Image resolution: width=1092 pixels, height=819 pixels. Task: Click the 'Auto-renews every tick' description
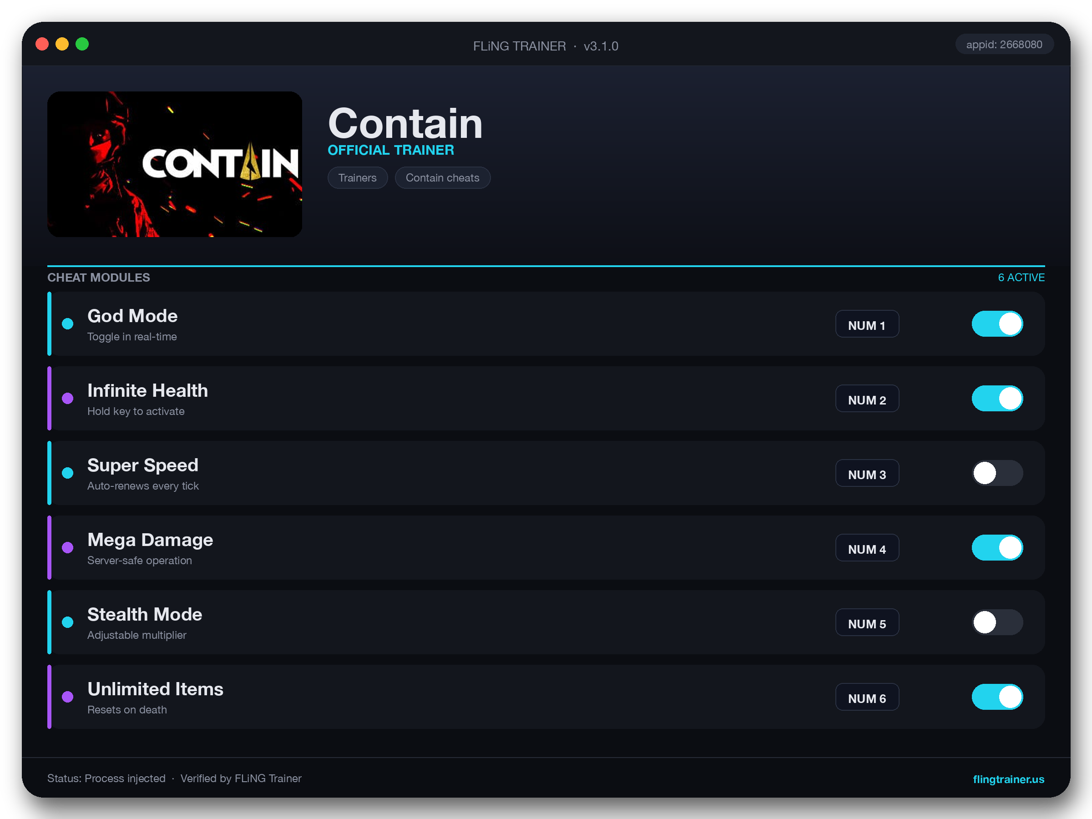click(x=143, y=486)
